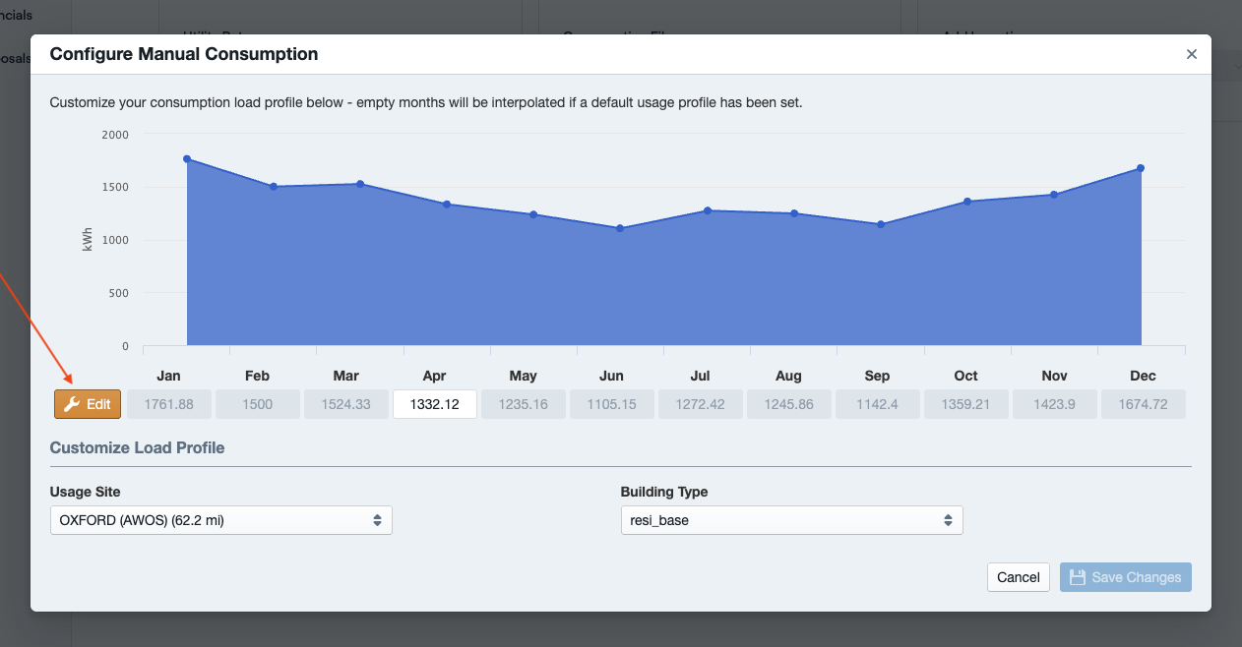
Task: Click the Jan value field 1761.88
Action: (169, 404)
